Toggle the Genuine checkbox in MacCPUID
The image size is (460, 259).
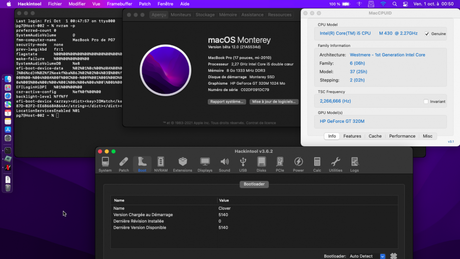427,34
